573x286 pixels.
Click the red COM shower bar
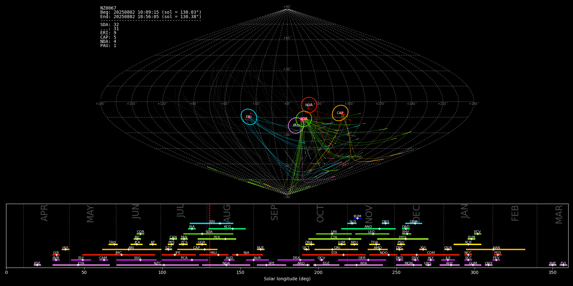430,255
